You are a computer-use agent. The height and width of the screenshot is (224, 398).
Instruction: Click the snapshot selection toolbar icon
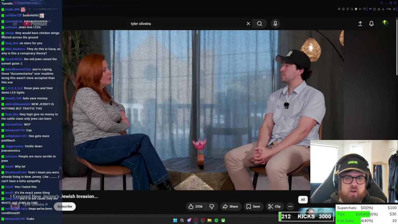352,9
